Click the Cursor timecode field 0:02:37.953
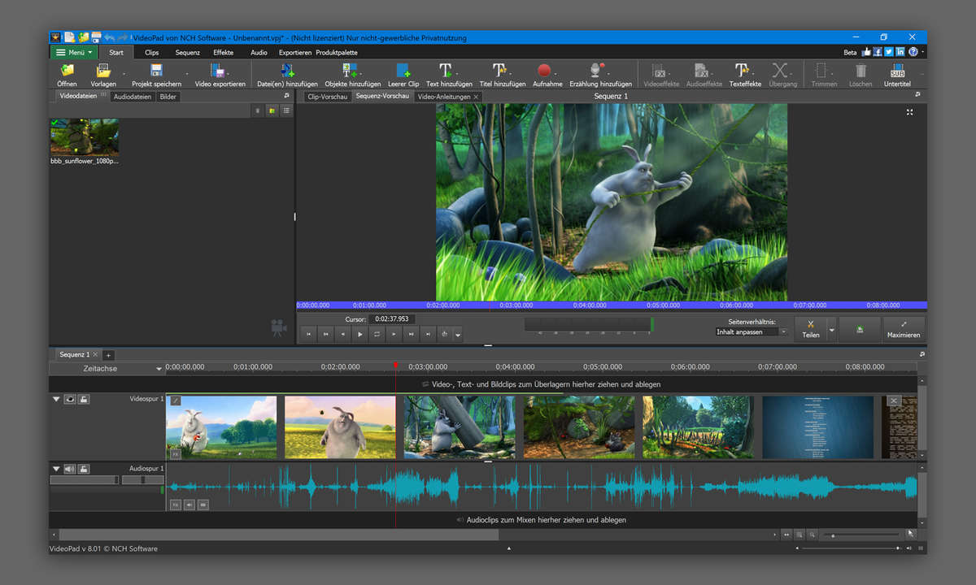 pyautogui.click(x=391, y=319)
